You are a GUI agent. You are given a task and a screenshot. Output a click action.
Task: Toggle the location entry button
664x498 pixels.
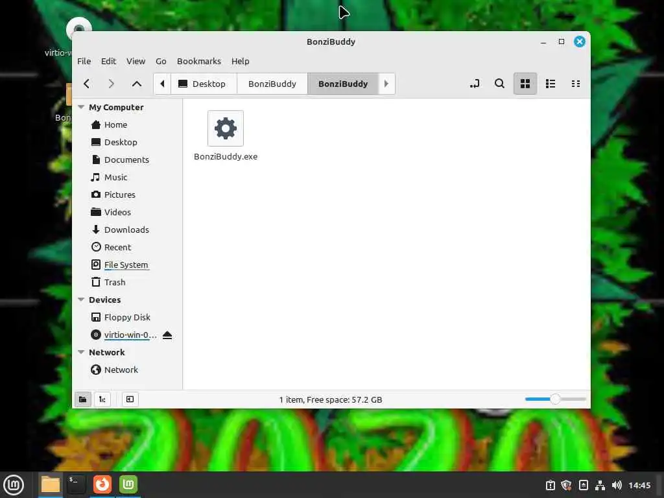[475, 84]
